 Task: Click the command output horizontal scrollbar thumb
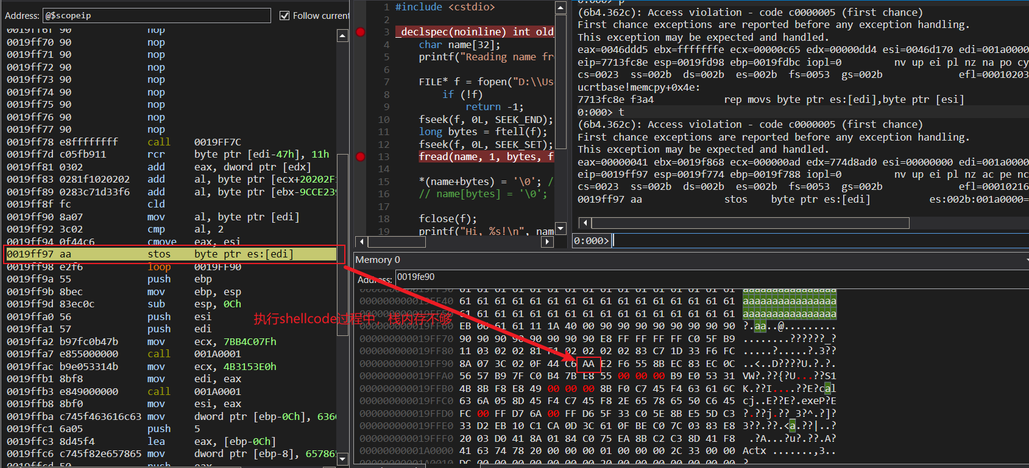(x=751, y=223)
